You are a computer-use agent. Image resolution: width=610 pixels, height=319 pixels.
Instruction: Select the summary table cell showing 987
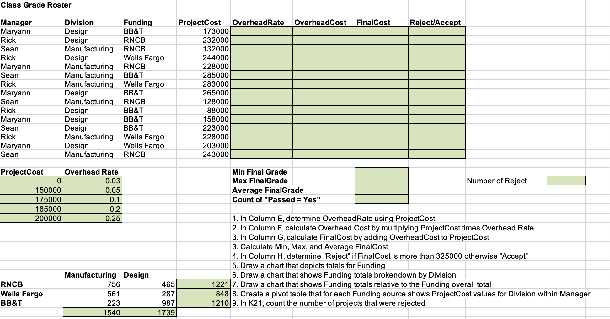(149, 303)
